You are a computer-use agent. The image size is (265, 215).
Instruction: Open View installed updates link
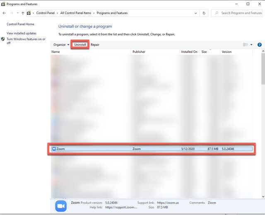pyautogui.click(x=22, y=33)
